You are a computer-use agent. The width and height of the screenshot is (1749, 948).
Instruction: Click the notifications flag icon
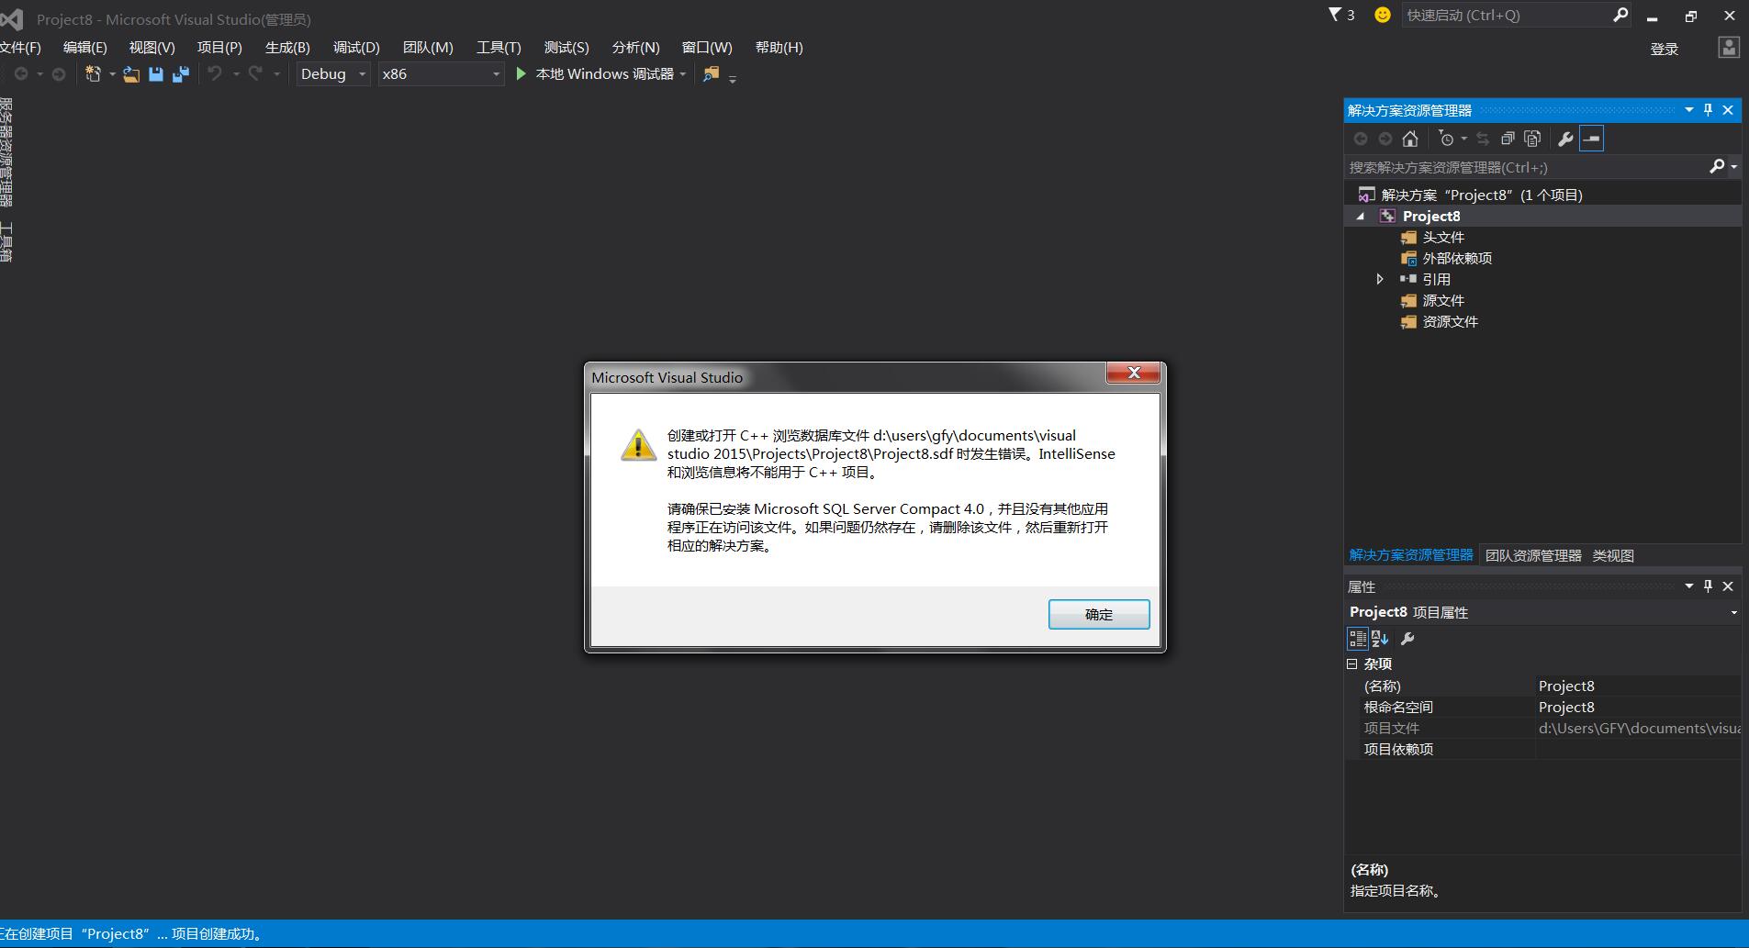pos(1335,15)
